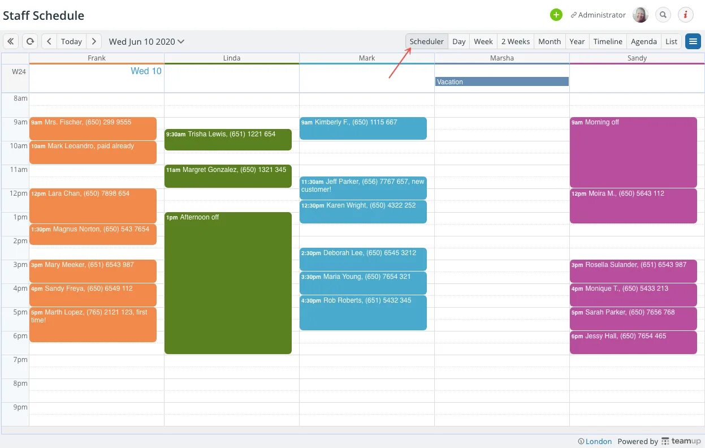This screenshot has width=705, height=448.
Task: Open the 1:30pm Magnus Norton event
Action: 93,234
